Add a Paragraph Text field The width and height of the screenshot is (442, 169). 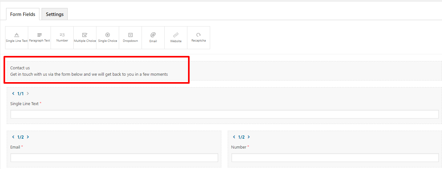click(39, 38)
